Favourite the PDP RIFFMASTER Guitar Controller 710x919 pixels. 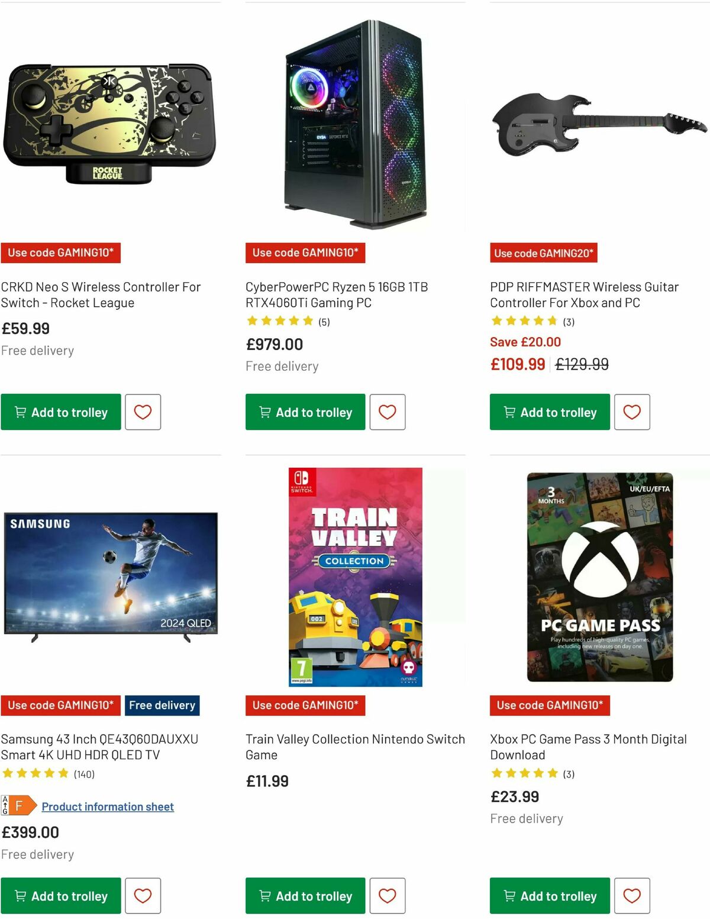pyautogui.click(x=632, y=412)
